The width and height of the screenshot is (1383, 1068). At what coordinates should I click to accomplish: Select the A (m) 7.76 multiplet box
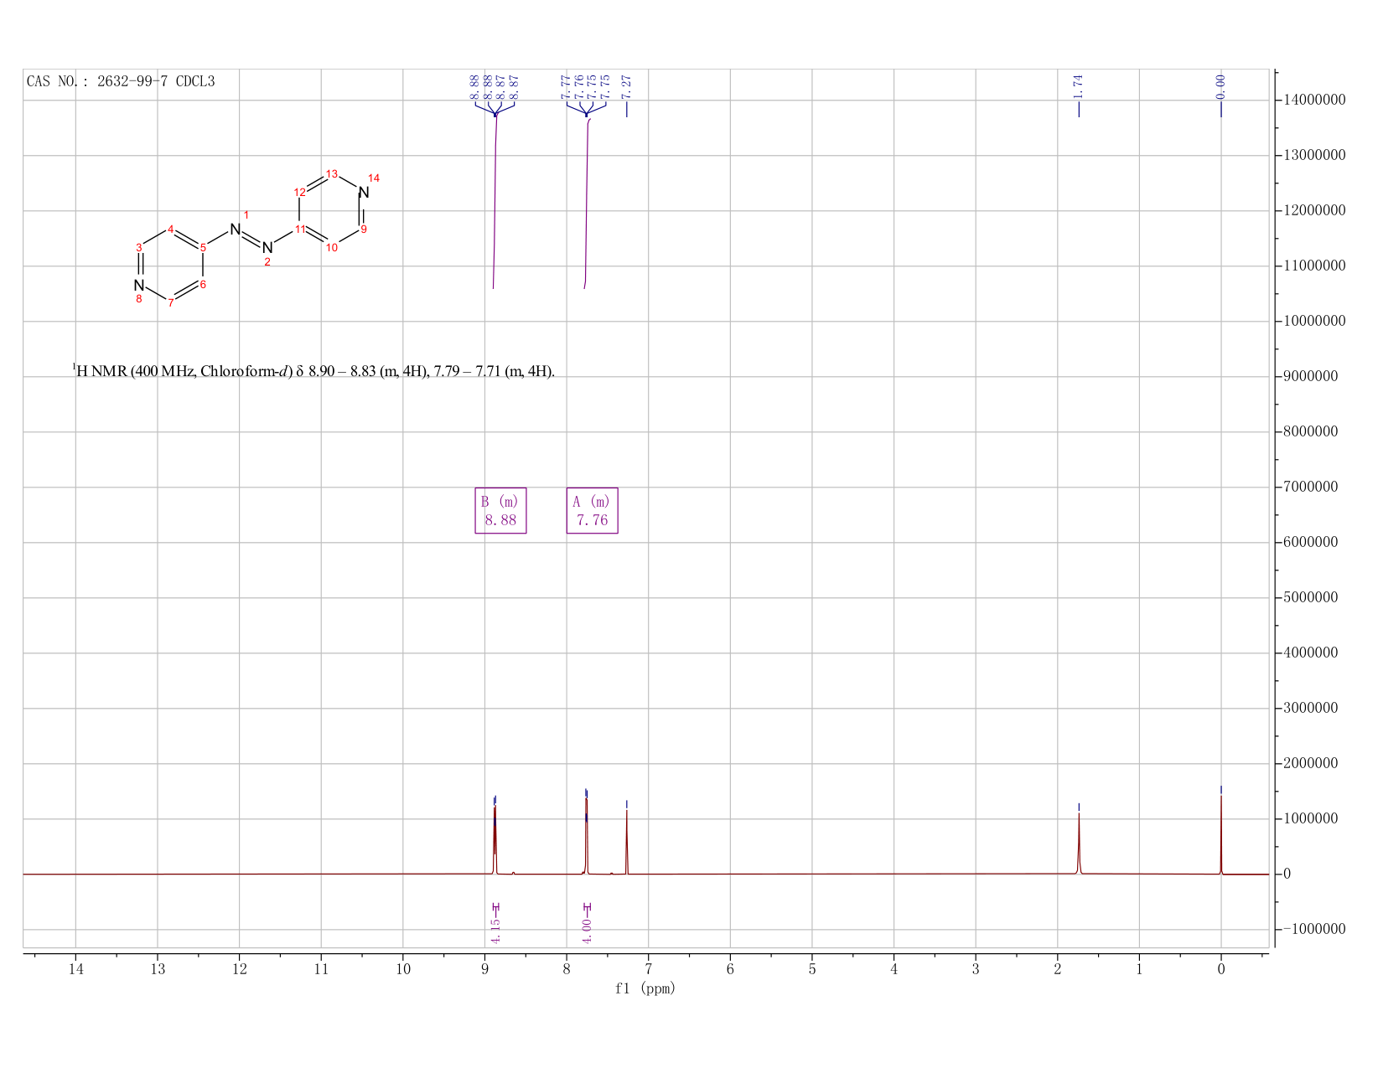tap(592, 510)
